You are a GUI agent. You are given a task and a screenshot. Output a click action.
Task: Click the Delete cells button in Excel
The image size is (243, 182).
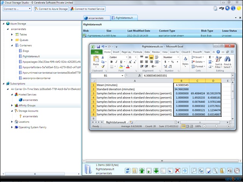click(198, 62)
